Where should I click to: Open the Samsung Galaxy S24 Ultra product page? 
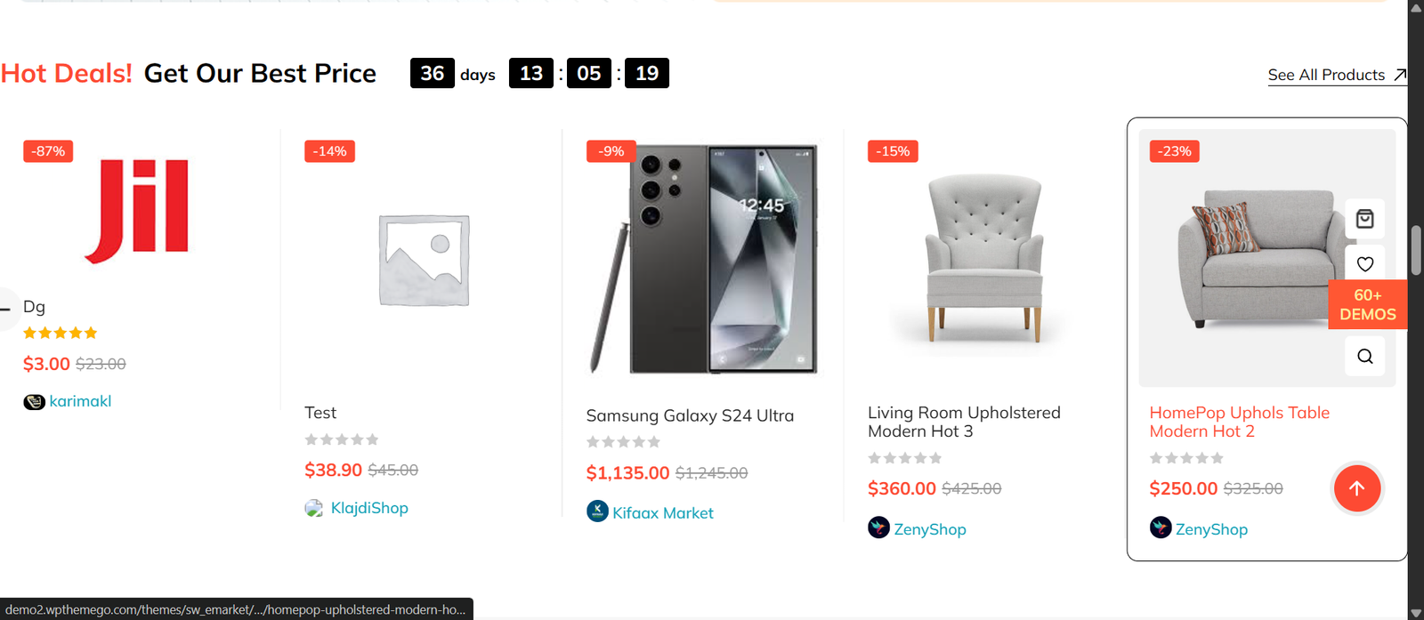[x=690, y=415]
